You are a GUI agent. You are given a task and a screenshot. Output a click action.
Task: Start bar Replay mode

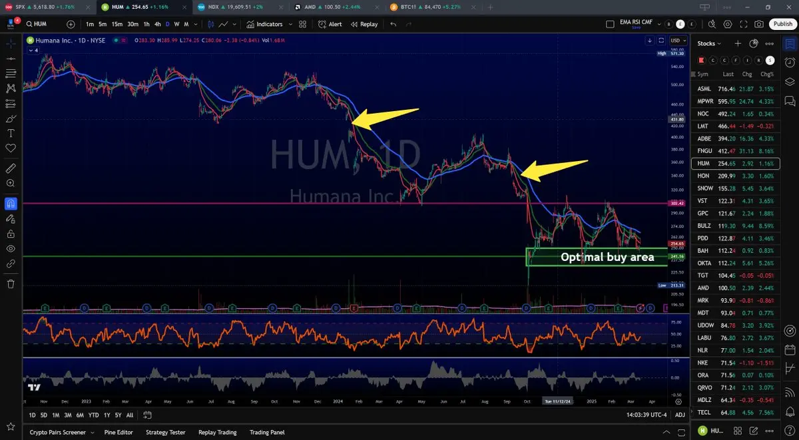(x=364, y=24)
